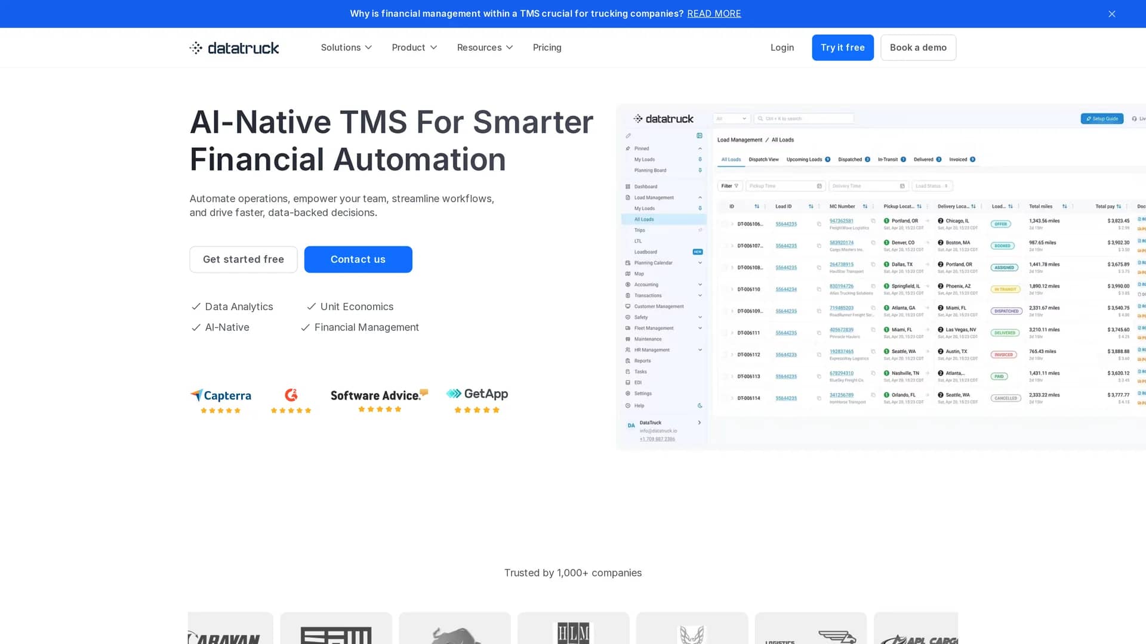Screen dimensions: 1146x644
Task: Expand the Resources menu
Action: [x=485, y=48]
